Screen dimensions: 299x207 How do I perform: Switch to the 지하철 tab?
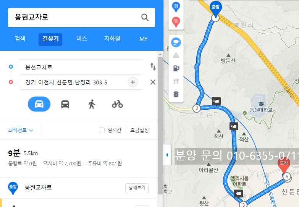coord(112,39)
